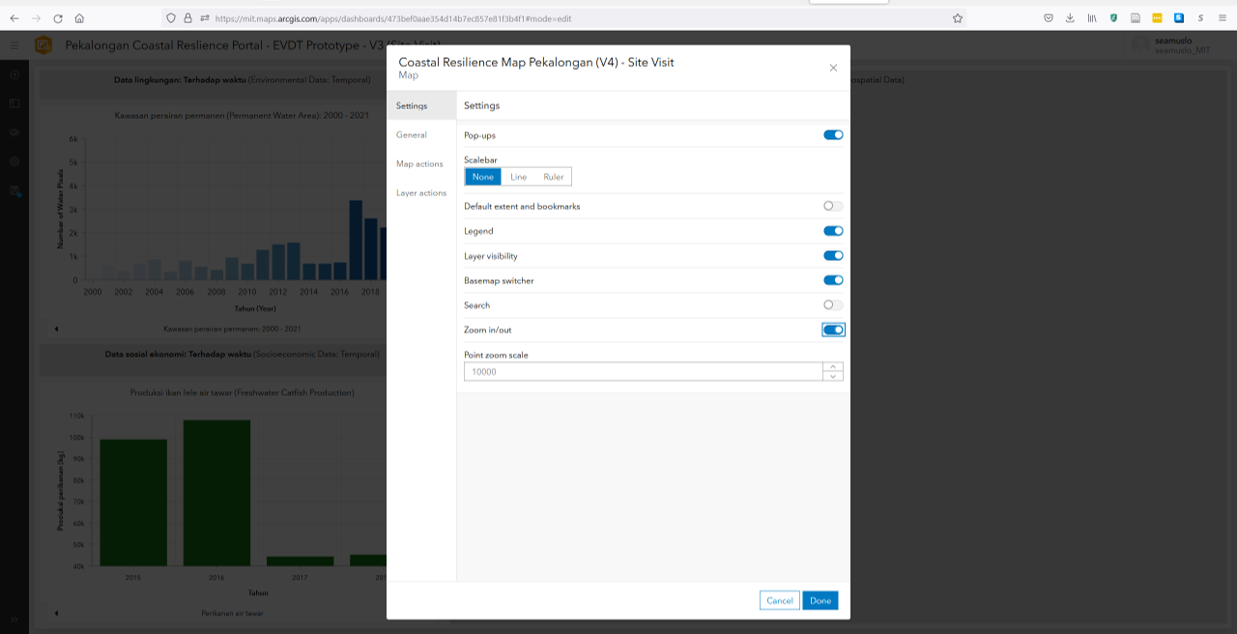Open the Add element panel

pyautogui.click(x=14, y=73)
